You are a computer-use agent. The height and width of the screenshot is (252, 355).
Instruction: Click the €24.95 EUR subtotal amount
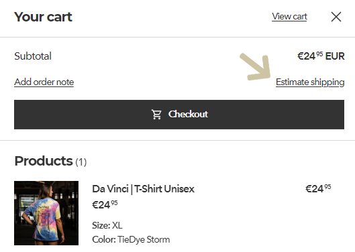(x=321, y=56)
